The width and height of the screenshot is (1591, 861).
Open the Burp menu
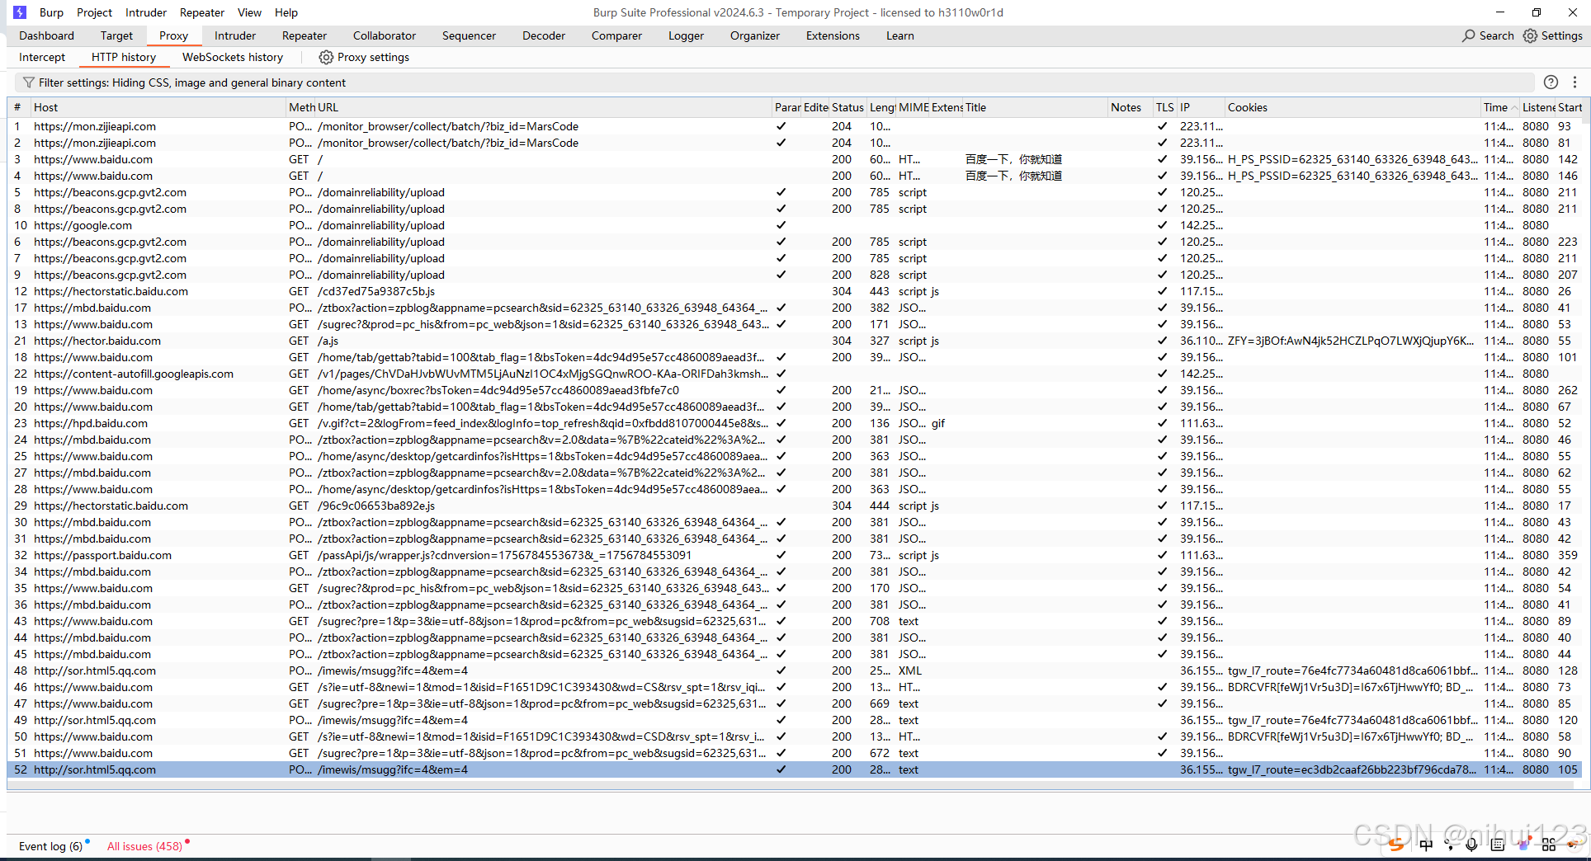tap(51, 12)
